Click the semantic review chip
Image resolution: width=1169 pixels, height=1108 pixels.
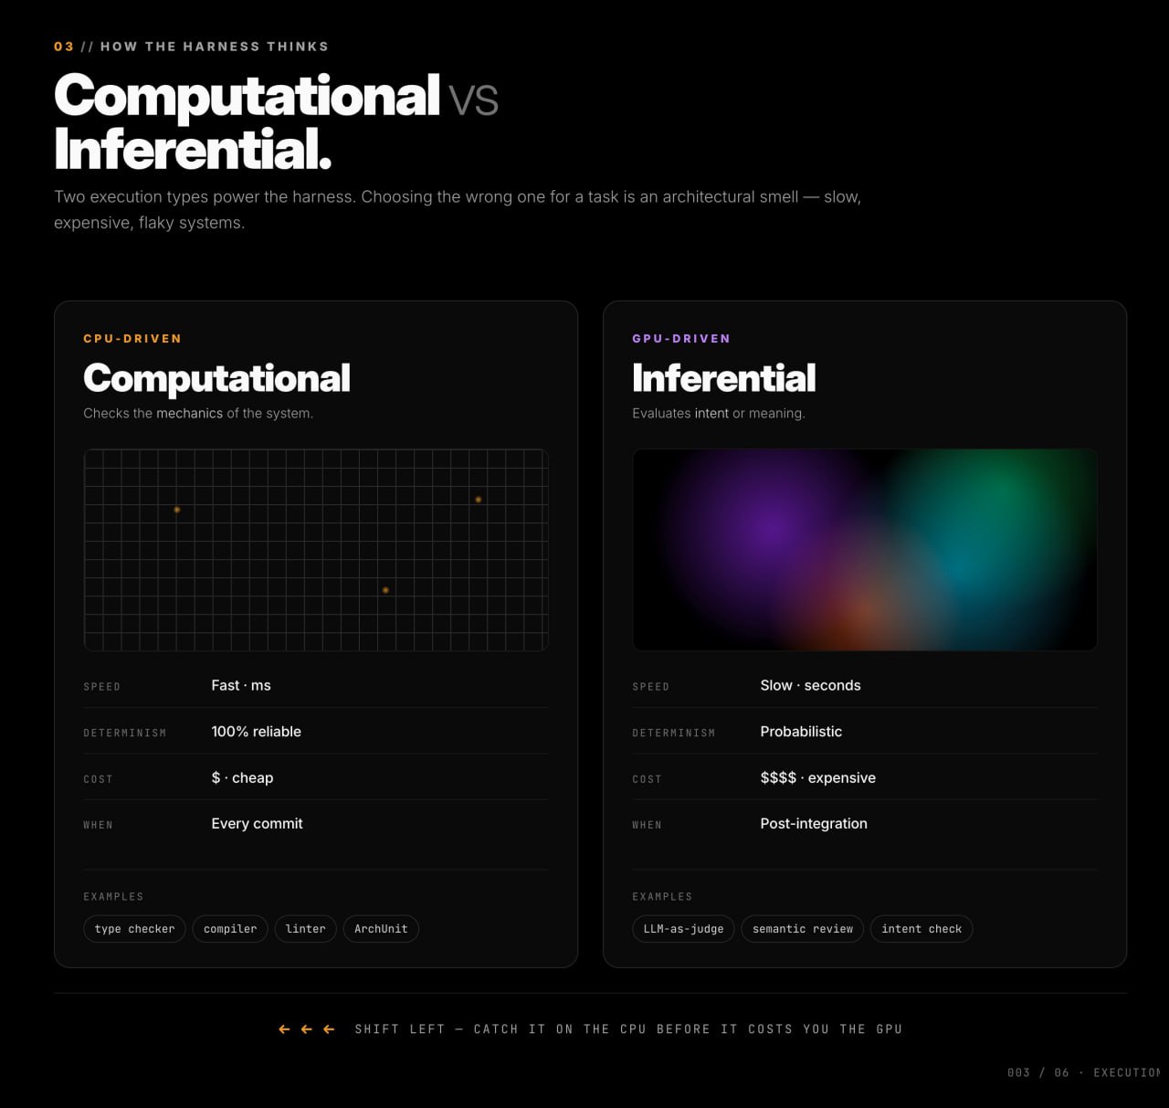pos(803,929)
